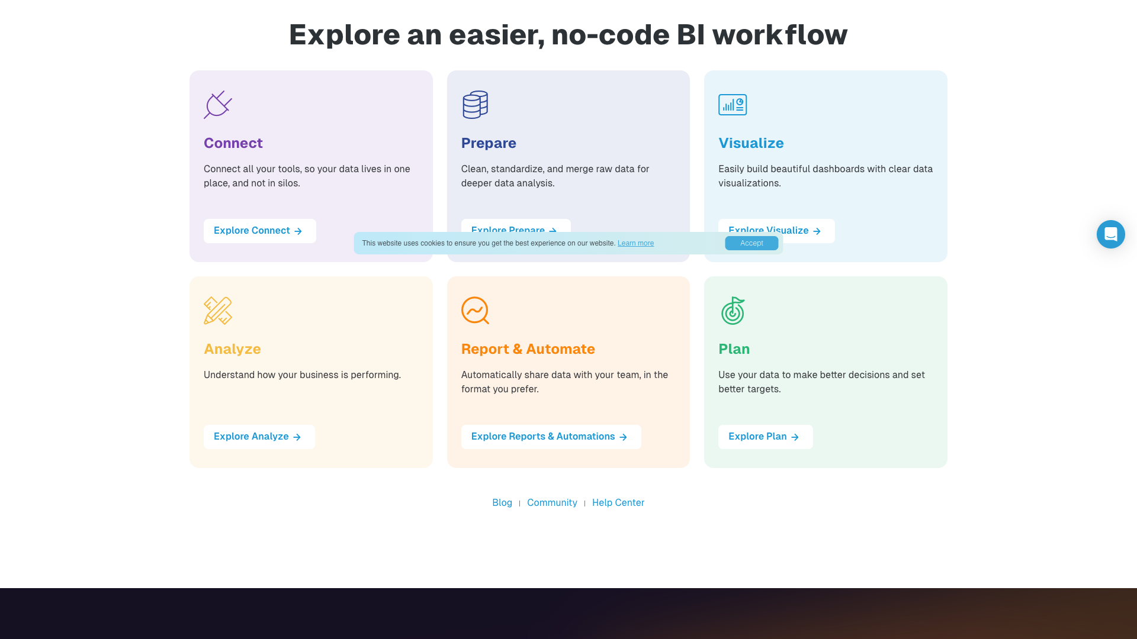Click the Prepare database icon
The height and width of the screenshot is (639, 1137).
click(x=475, y=105)
